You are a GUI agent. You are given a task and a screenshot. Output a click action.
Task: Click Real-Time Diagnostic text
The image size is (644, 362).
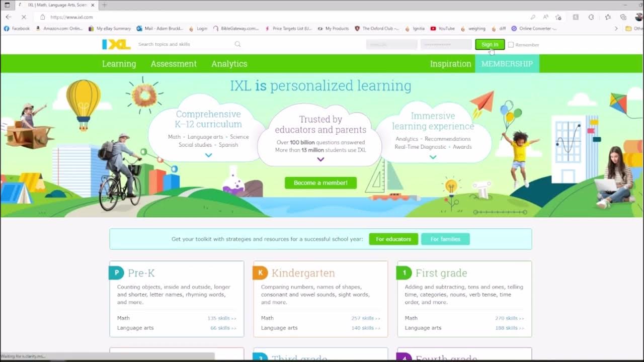coord(420,147)
